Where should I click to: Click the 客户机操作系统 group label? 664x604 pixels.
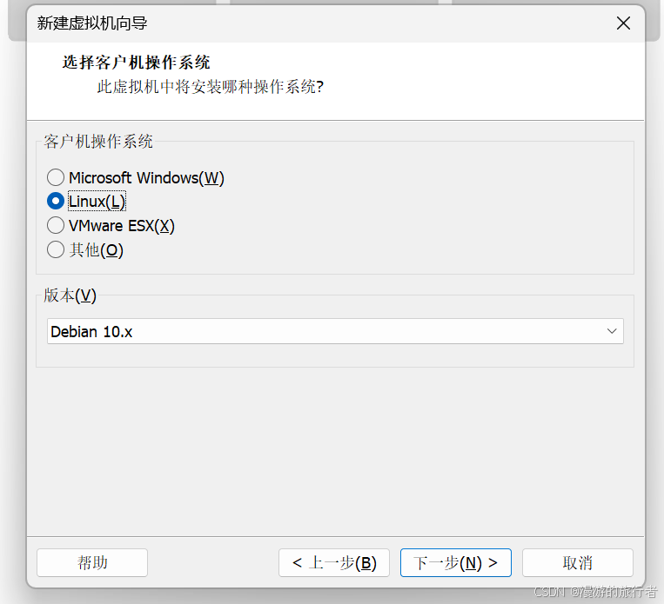97,142
